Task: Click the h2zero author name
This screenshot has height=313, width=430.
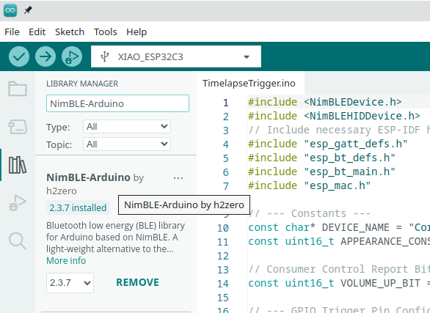Action: click(x=62, y=191)
